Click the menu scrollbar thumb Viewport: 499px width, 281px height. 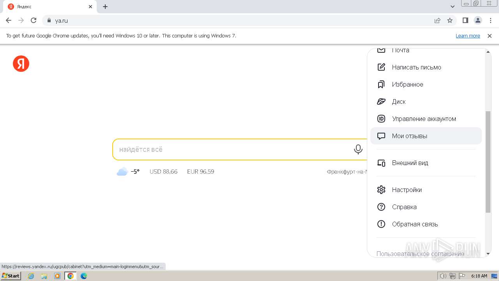pos(488,162)
